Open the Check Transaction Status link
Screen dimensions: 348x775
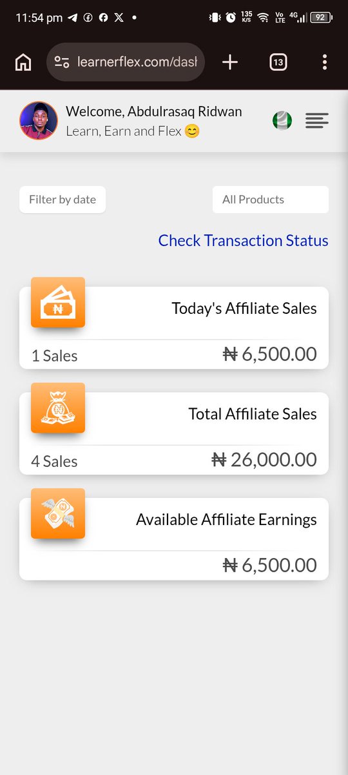pyautogui.click(x=244, y=240)
